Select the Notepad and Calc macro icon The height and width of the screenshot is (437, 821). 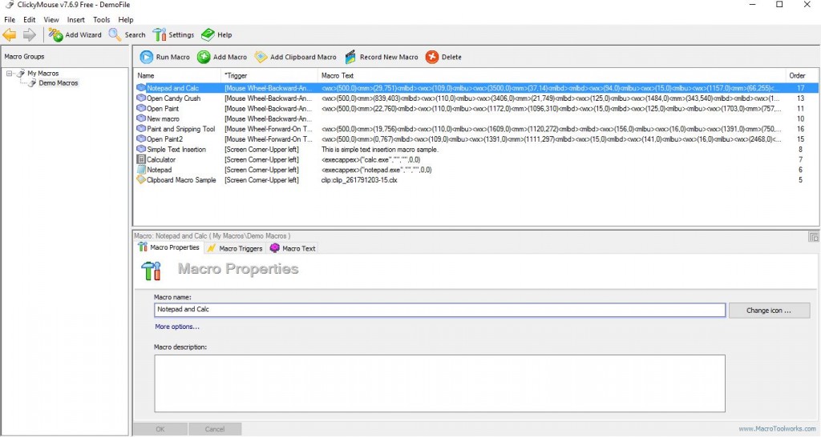pos(141,88)
